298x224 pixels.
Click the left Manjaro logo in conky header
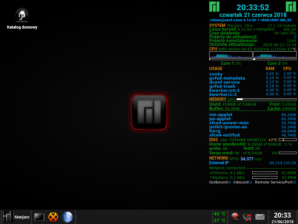(x=214, y=7)
